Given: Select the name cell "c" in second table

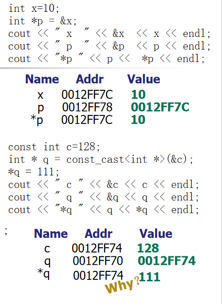Looking at the screenshot, I should 47,249.
